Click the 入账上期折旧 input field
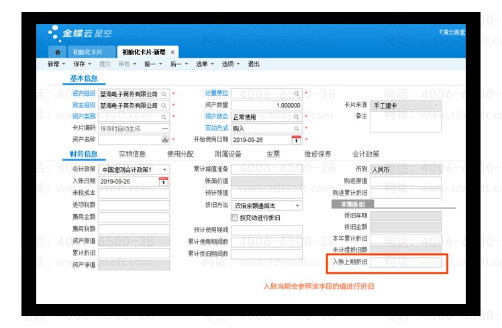 click(x=406, y=262)
